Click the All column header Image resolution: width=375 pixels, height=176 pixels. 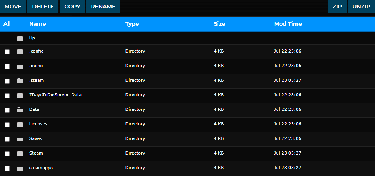click(x=7, y=24)
